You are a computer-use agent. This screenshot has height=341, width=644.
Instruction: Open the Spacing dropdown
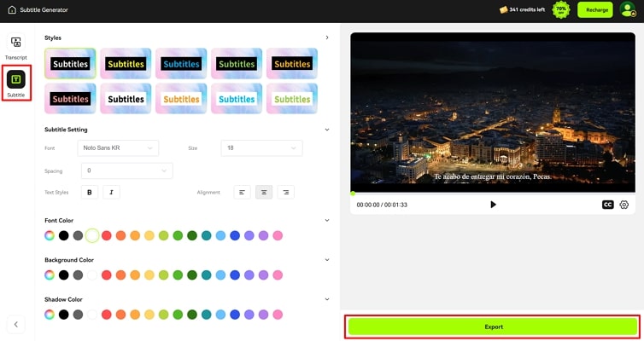(126, 170)
